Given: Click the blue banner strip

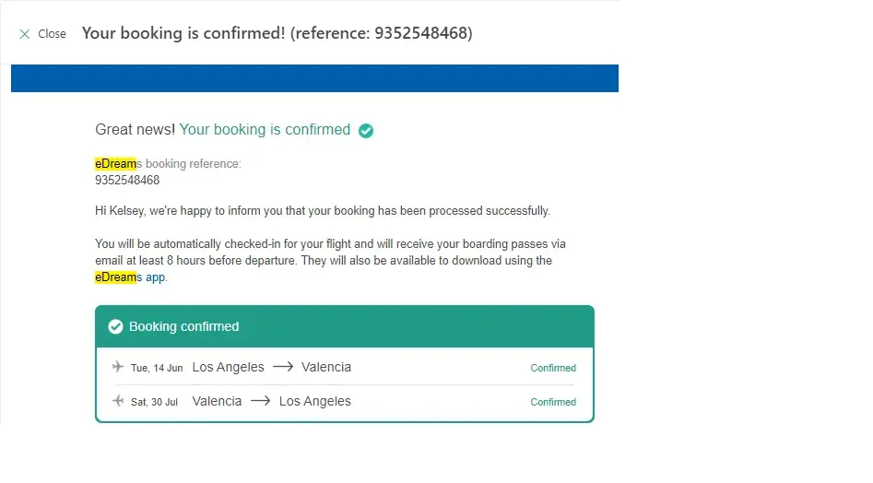Looking at the screenshot, I should point(314,78).
